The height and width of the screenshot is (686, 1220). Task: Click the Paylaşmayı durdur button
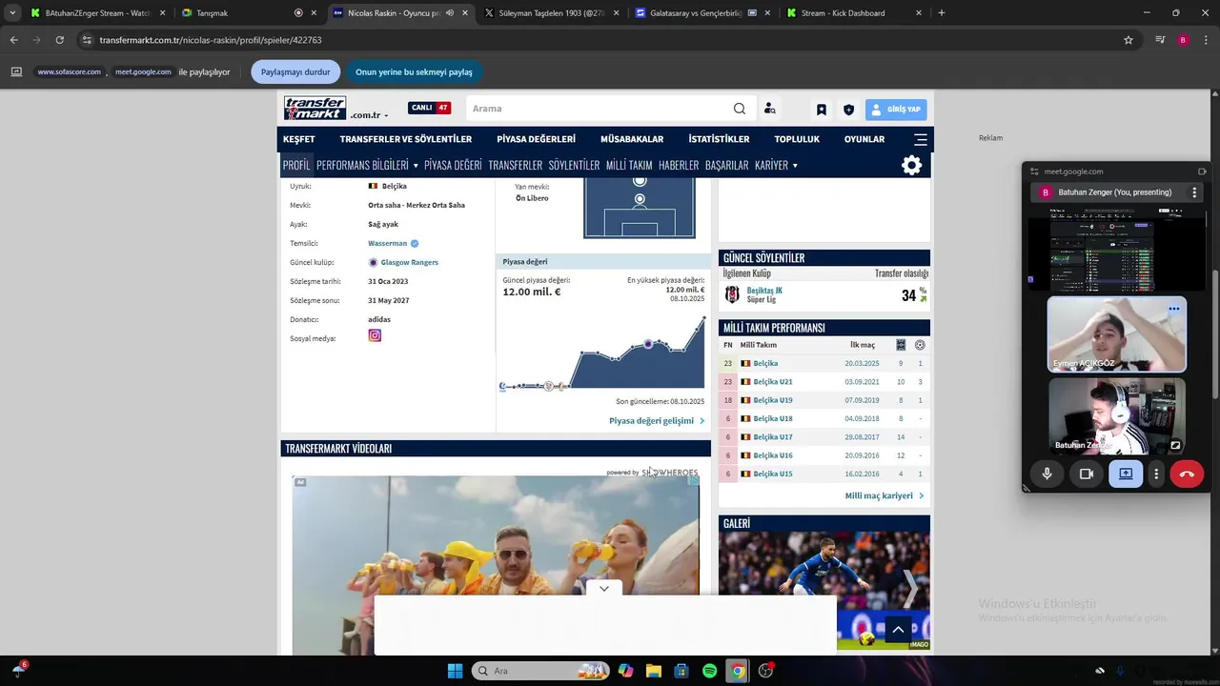click(295, 71)
